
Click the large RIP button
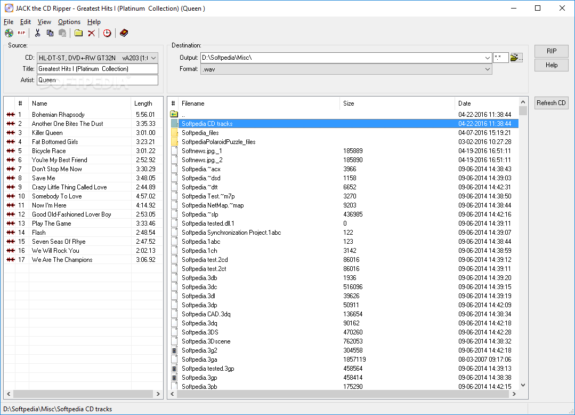click(x=551, y=51)
